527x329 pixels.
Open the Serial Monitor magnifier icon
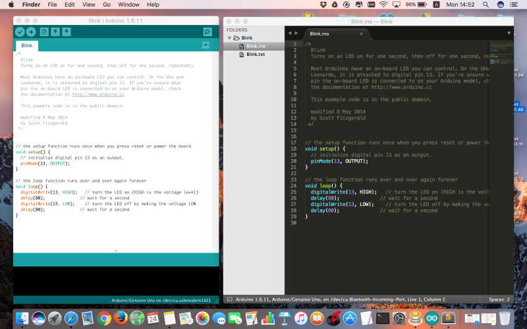(x=208, y=32)
